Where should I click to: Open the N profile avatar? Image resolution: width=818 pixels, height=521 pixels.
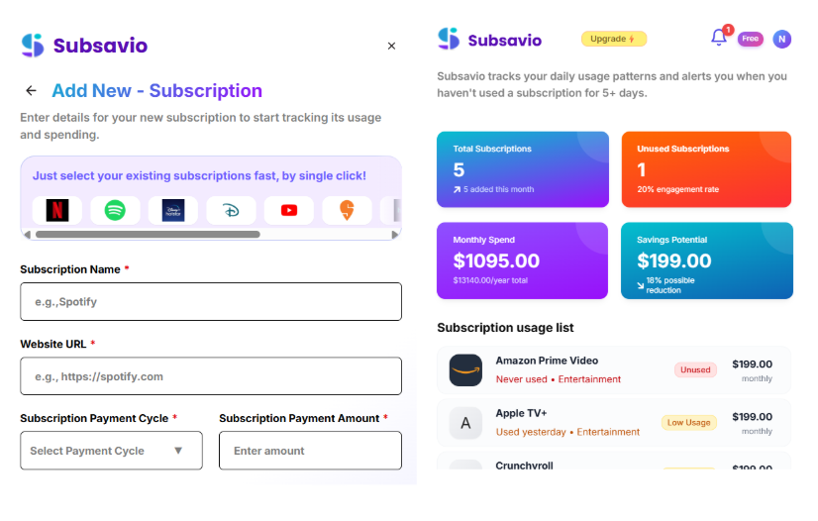pyautogui.click(x=782, y=39)
